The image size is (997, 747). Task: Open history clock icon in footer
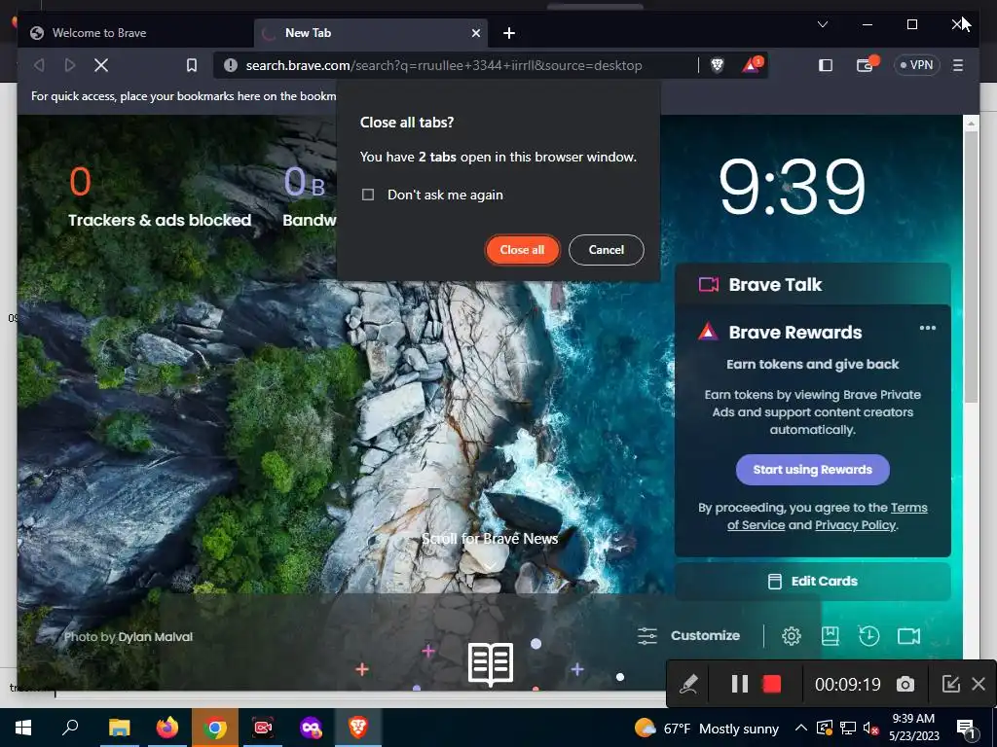point(868,636)
